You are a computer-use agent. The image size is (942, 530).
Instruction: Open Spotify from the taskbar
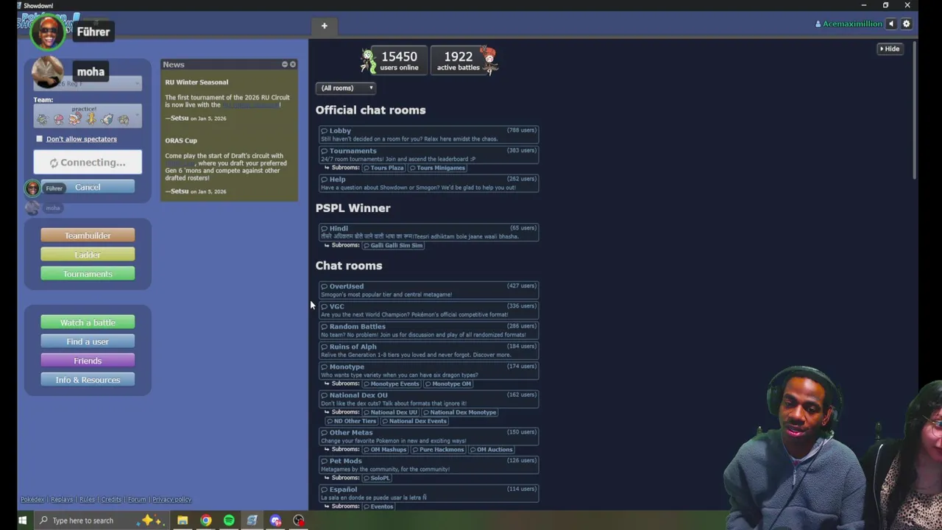coord(229,520)
